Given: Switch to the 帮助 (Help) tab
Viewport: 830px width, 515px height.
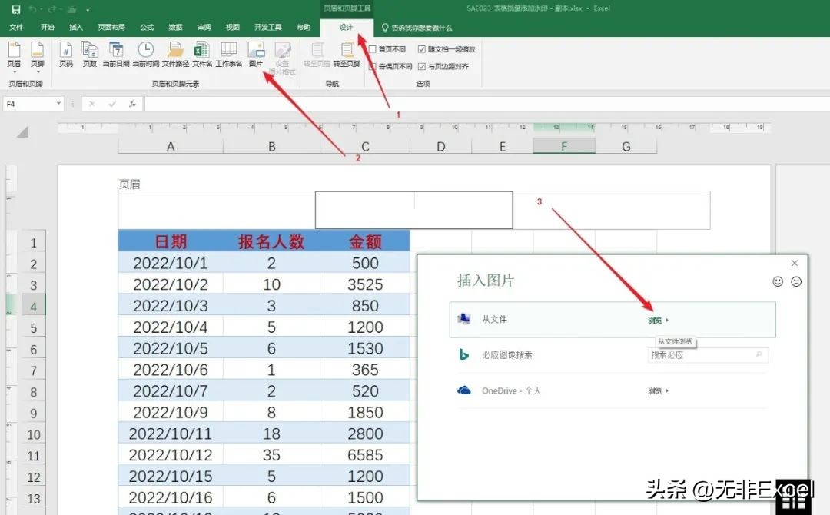Looking at the screenshot, I should [304, 28].
